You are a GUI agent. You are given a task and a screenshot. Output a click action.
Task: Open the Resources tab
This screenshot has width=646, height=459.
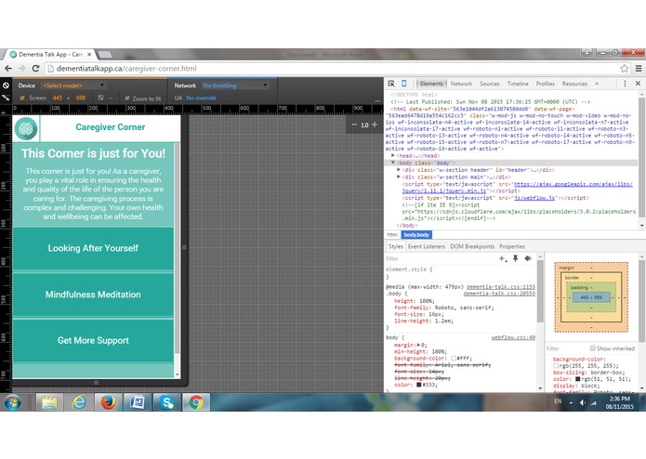point(574,84)
